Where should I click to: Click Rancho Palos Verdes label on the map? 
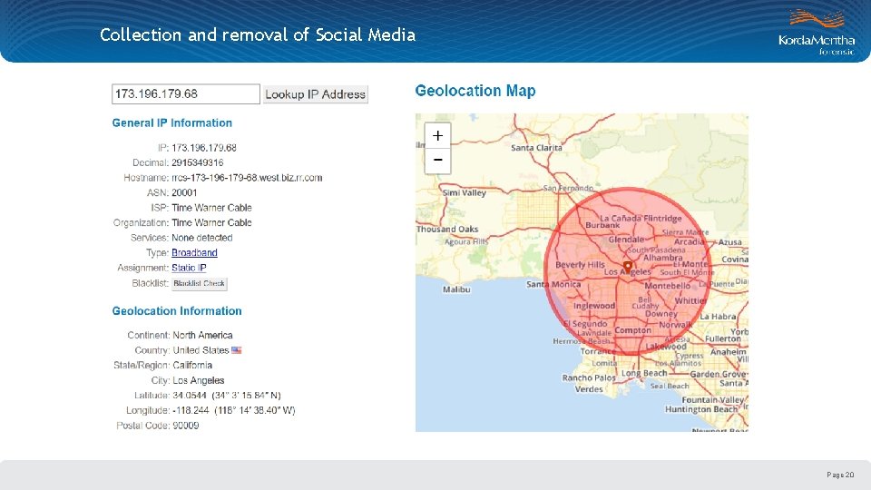click(x=589, y=383)
